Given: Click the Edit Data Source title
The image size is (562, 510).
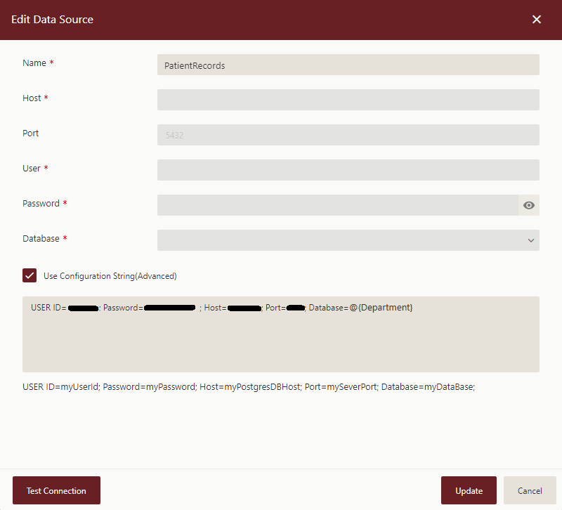Looking at the screenshot, I should 52,20.
